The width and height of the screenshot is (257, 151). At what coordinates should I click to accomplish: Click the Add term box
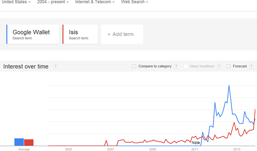point(122,34)
